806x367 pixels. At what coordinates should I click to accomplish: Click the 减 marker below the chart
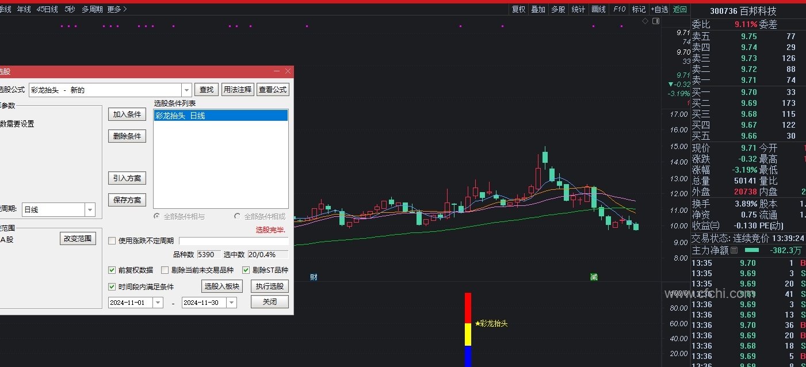(x=594, y=277)
